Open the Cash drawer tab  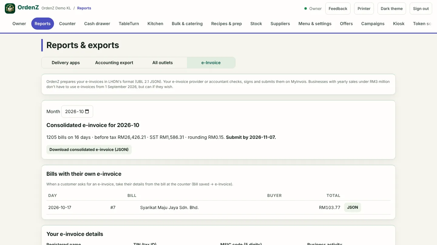point(97,24)
